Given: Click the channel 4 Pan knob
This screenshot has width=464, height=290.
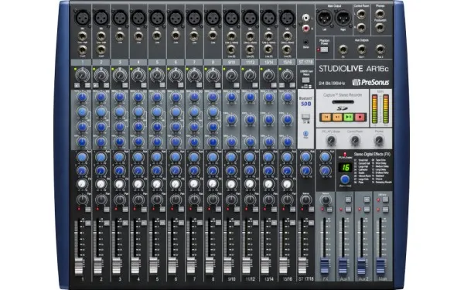Looking at the screenshot, I should pos(138,200).
